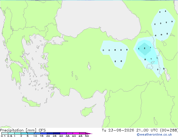Click the number 50 legend label
This screenshot has height=137, width=178.
(87, 136)
